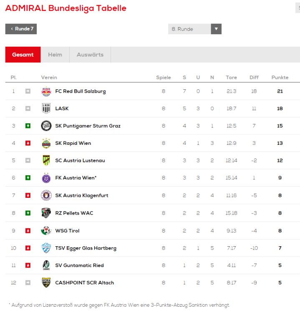The height and width of the screenshot is (313, 300).
Task: Click the LASK club crest icon
Action: (46, 109)
